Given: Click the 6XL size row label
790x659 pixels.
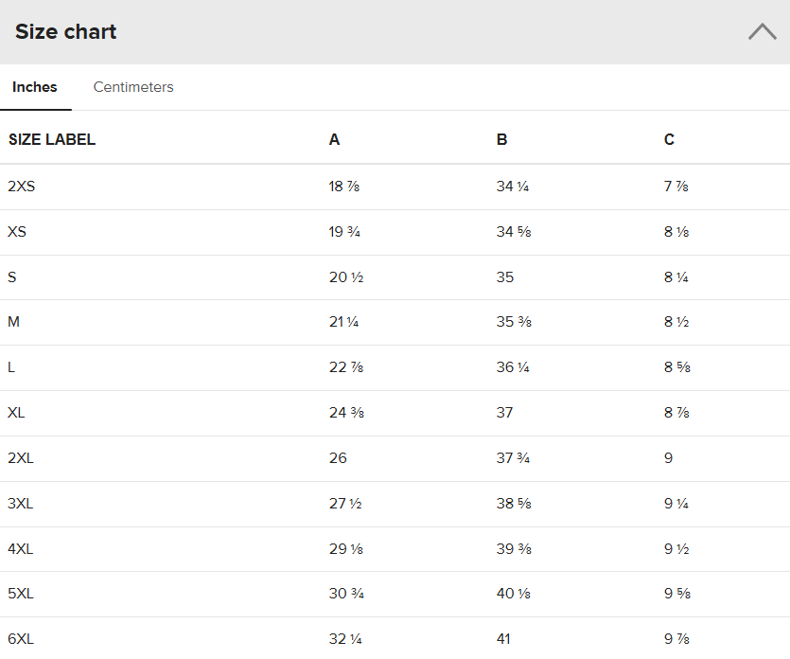Looking at the screenshot, I should [21, 639].
